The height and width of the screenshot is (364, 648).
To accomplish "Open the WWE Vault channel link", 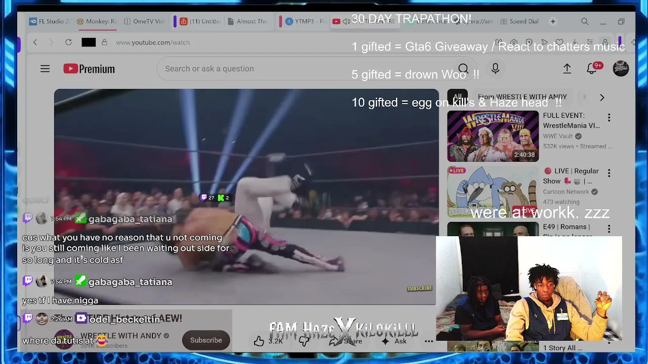I will point(558,136).
